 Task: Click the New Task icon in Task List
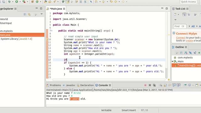point(175,14)
